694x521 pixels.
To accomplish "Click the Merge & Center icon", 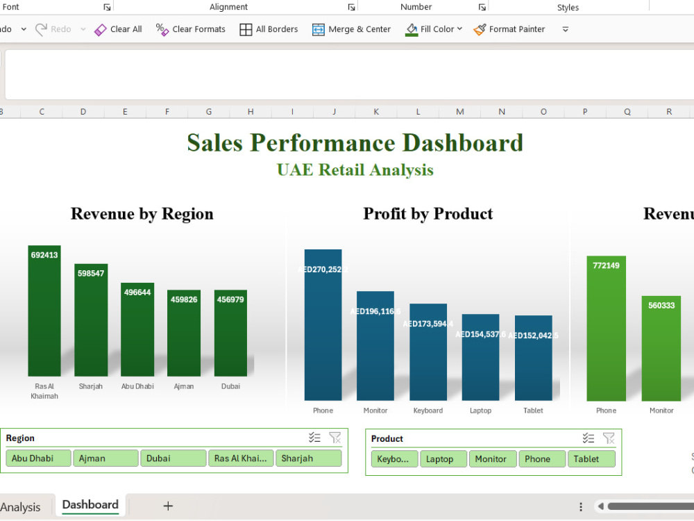I will [319, 30].
